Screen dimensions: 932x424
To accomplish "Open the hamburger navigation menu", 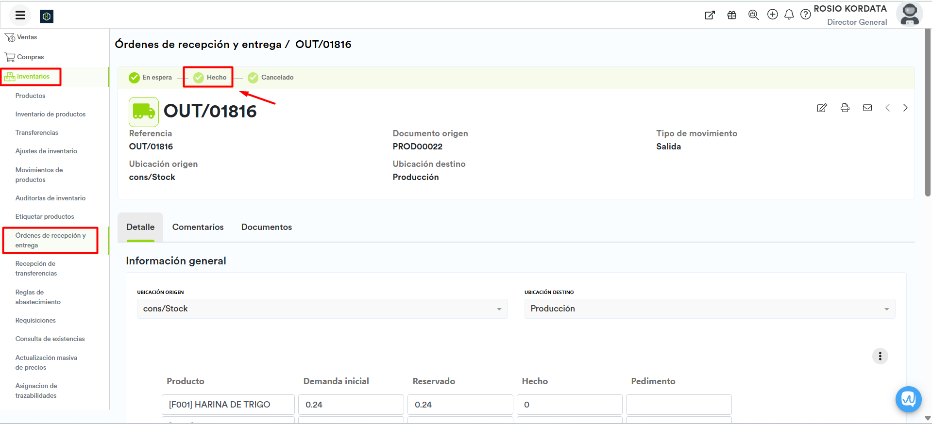I will point(20,16).
